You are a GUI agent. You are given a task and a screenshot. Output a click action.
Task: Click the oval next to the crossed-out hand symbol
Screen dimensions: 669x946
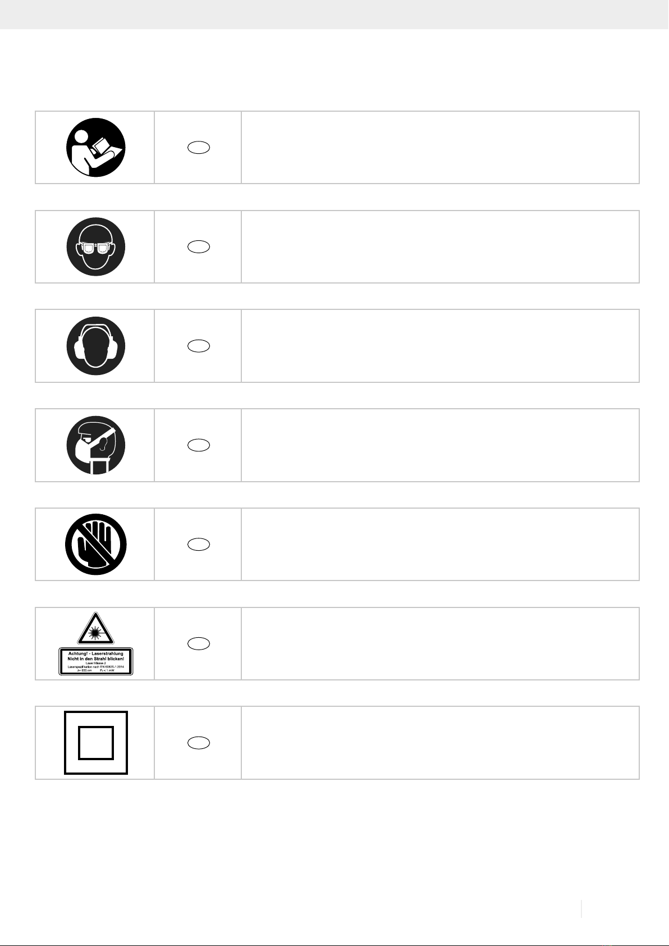199,545
